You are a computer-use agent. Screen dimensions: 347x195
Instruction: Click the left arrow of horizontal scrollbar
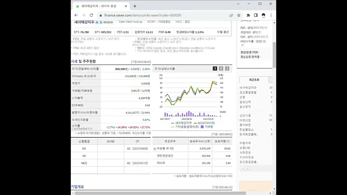(73, 193)
